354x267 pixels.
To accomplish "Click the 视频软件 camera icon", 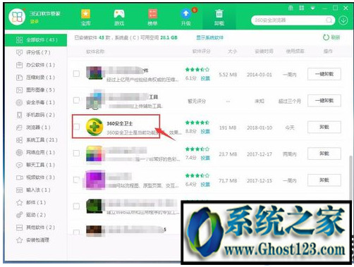I will point(19,178).
